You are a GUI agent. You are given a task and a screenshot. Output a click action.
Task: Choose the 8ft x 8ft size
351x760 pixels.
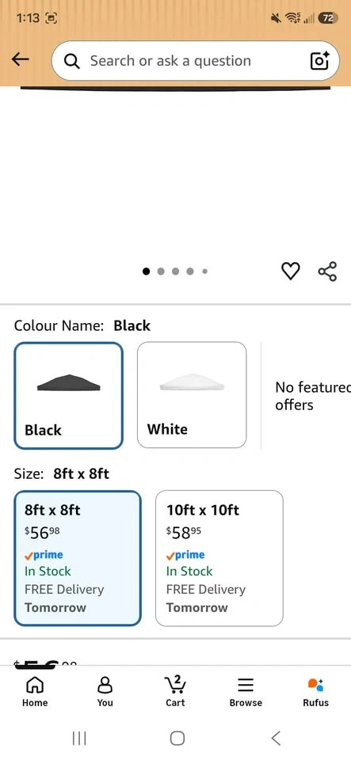point(78,558)
